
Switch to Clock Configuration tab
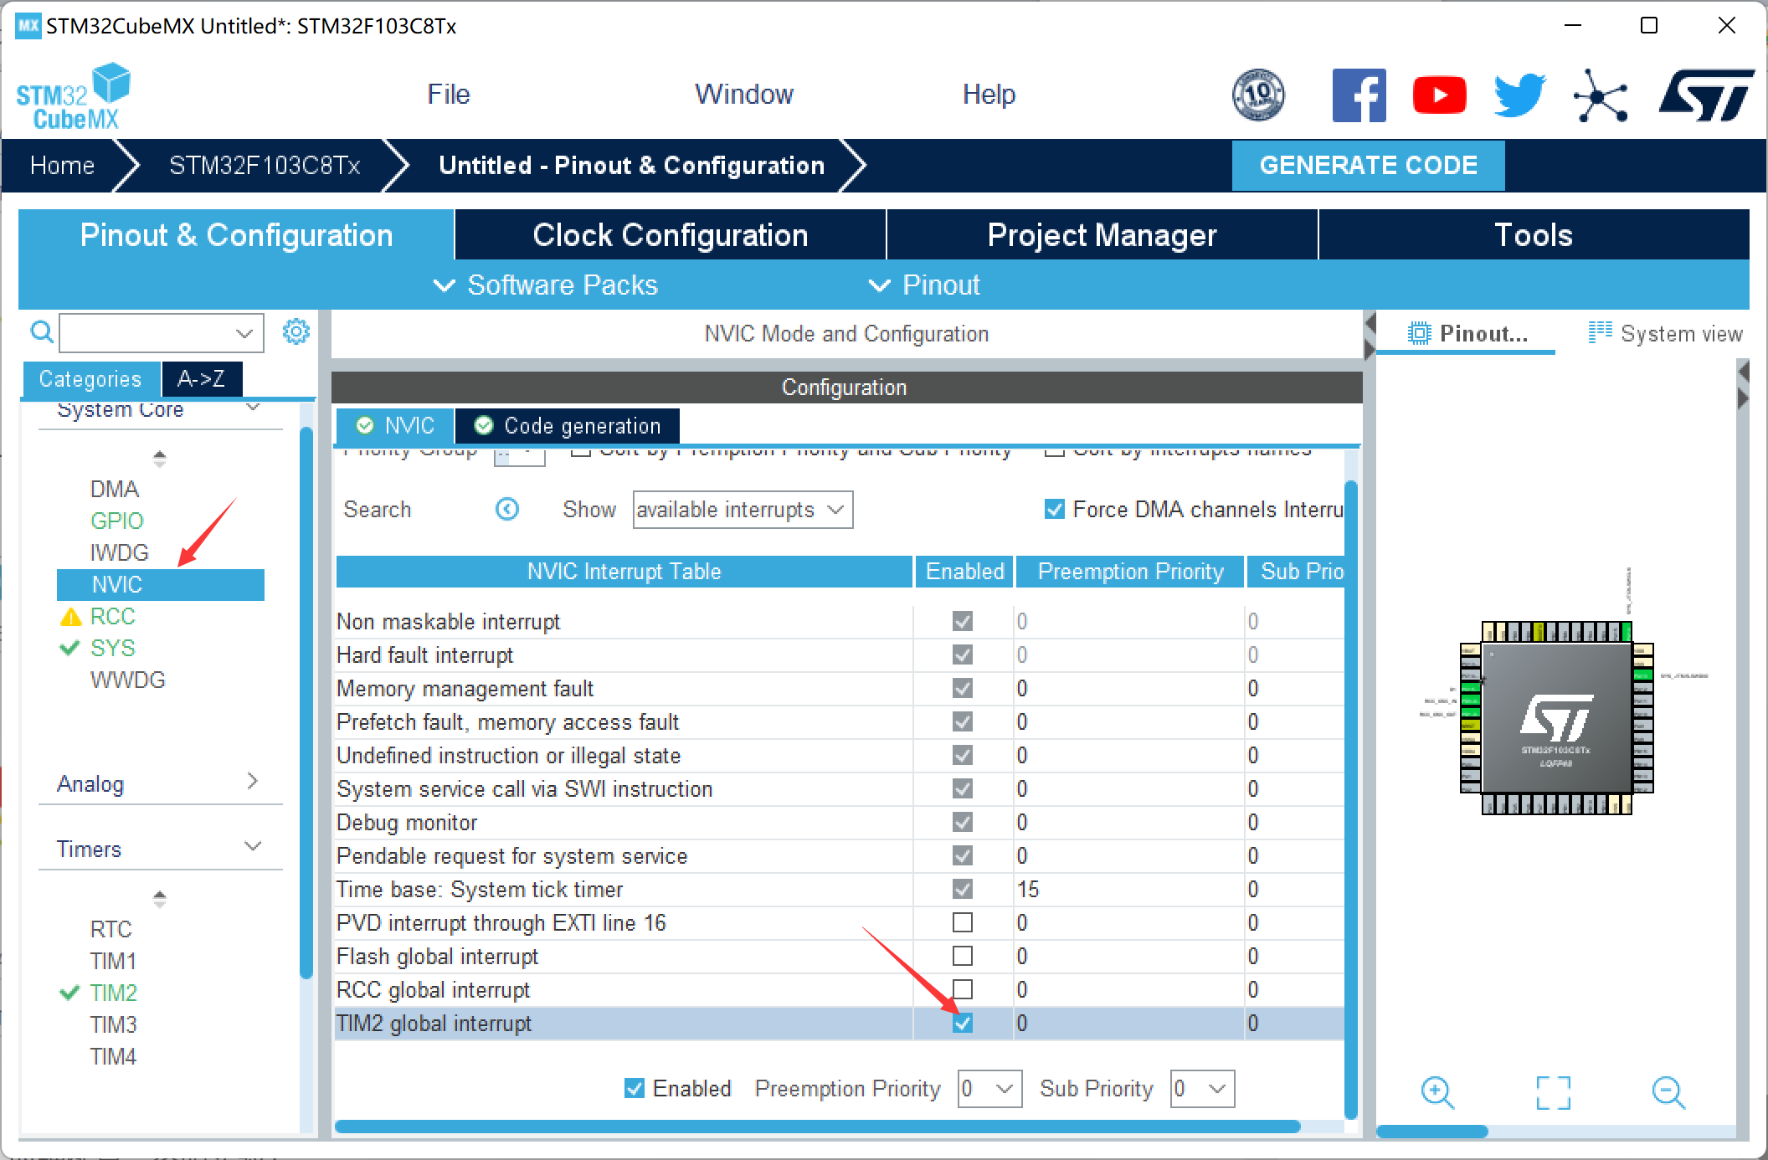tap(670, 235)
